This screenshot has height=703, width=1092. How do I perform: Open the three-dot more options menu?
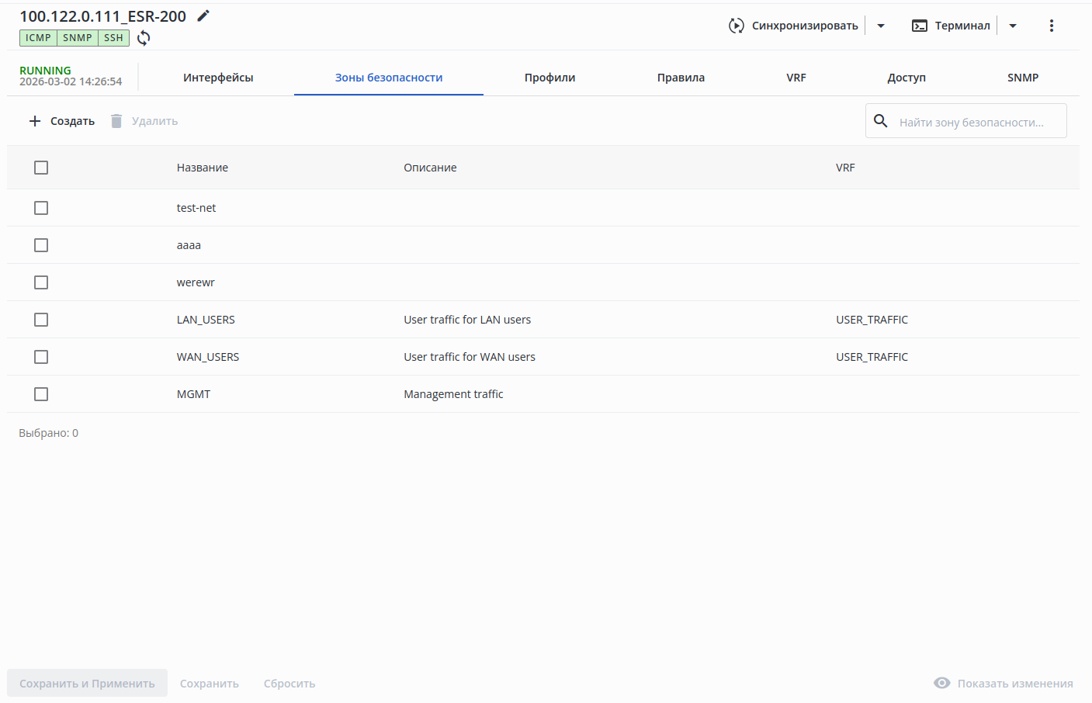coord(1052,26)
